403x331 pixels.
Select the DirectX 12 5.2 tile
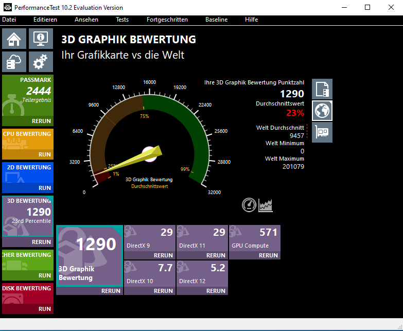[202, 274]
